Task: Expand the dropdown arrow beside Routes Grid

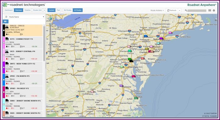Action: point(45,10)
